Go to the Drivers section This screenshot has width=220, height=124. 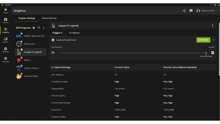coord(5,20)
